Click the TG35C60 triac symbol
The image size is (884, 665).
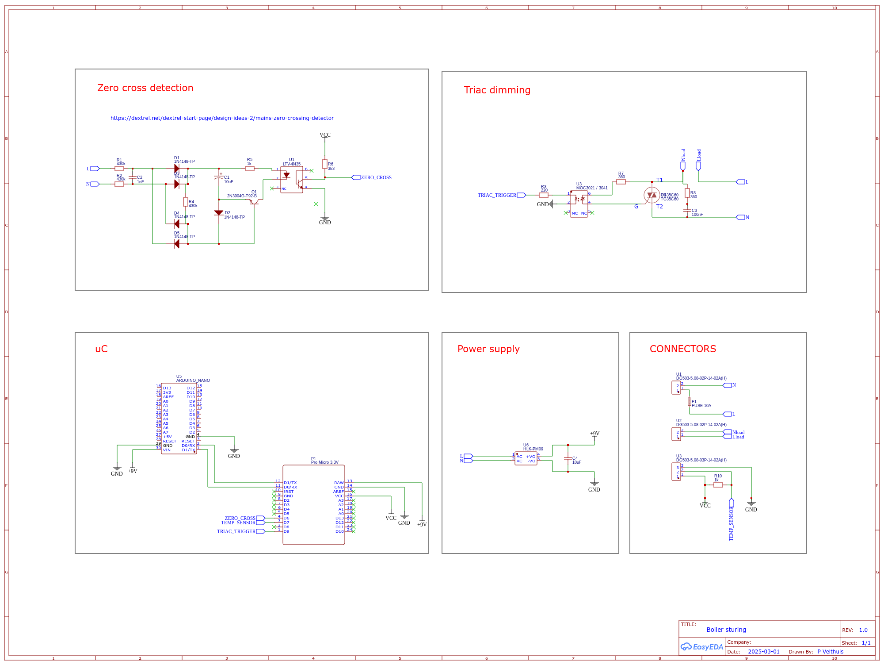point(652,195)
